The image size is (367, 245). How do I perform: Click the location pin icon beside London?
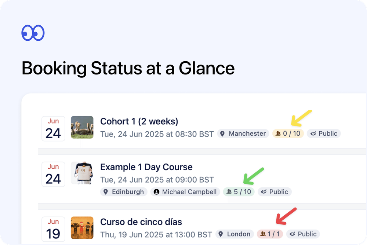(220, 234)
